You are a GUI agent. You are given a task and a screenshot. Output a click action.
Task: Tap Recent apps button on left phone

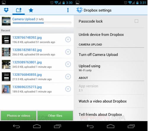(57, 126)
